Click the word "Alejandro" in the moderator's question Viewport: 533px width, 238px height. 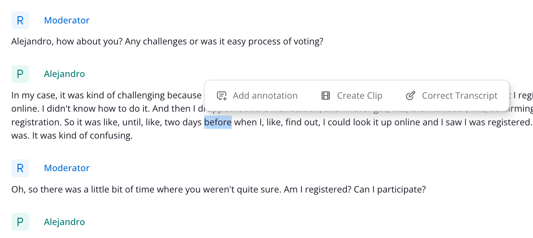click(x=31, y=42)
